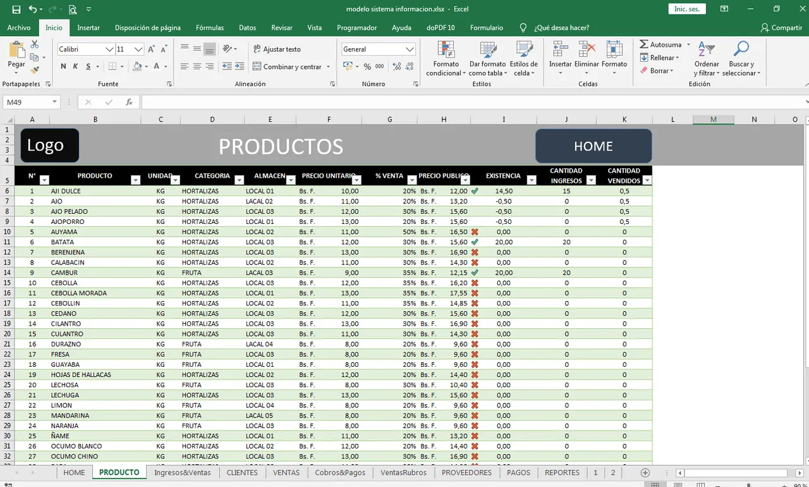The height and width of the screenshot is (487, 809).
Task: Click the Insertar cells icon
Action: coord(560,49)
